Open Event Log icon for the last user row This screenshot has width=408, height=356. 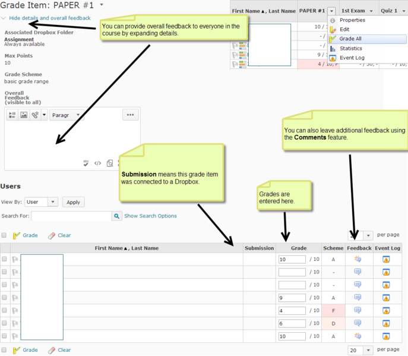tap(386, 336)
